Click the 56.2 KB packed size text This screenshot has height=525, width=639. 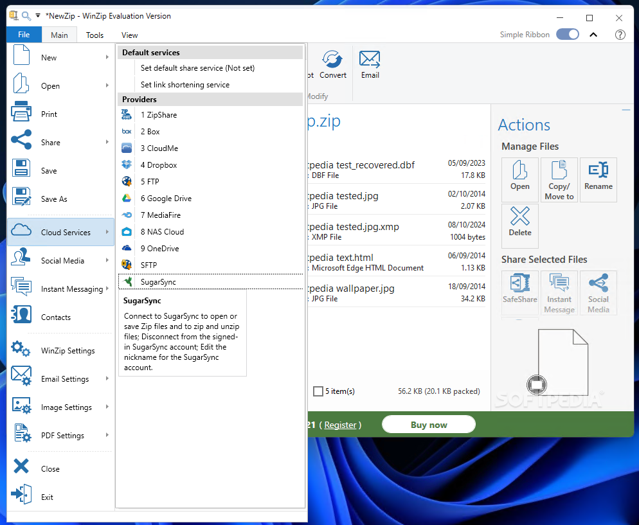[x=438, y=391]
